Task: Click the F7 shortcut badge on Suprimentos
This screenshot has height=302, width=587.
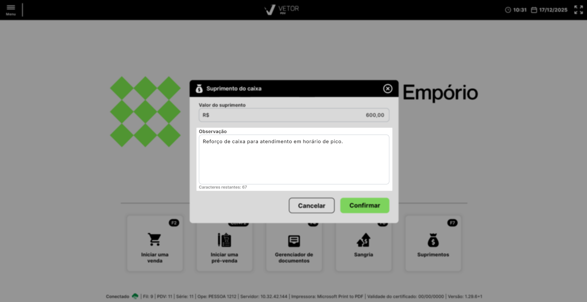Action: pyautogui.click(x=452, y=223)
